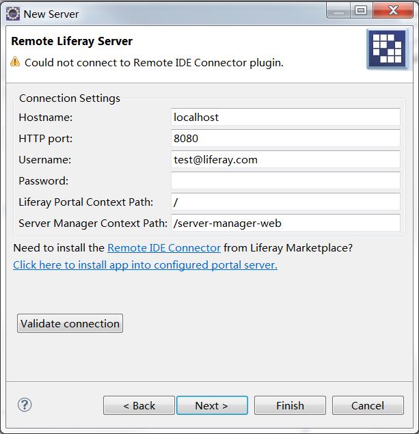Click the 'Liferay Portal Context Path:' label
Image resolution: width=419 pixels, height=434 pixels.
coord(86,202)
